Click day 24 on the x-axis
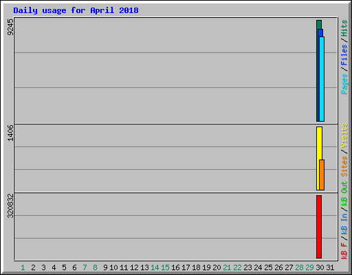 [x=258, y=267]
